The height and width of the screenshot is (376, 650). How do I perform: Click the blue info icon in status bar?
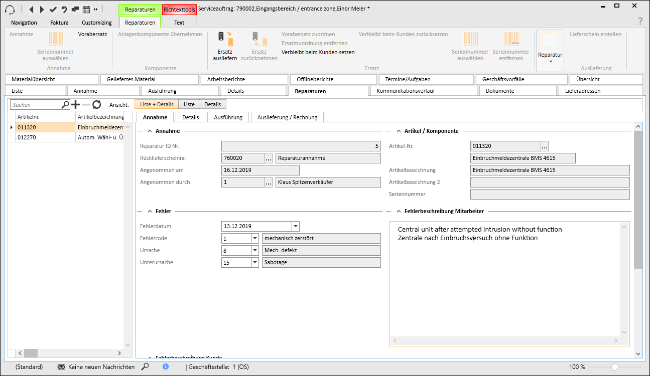(166, 366)
